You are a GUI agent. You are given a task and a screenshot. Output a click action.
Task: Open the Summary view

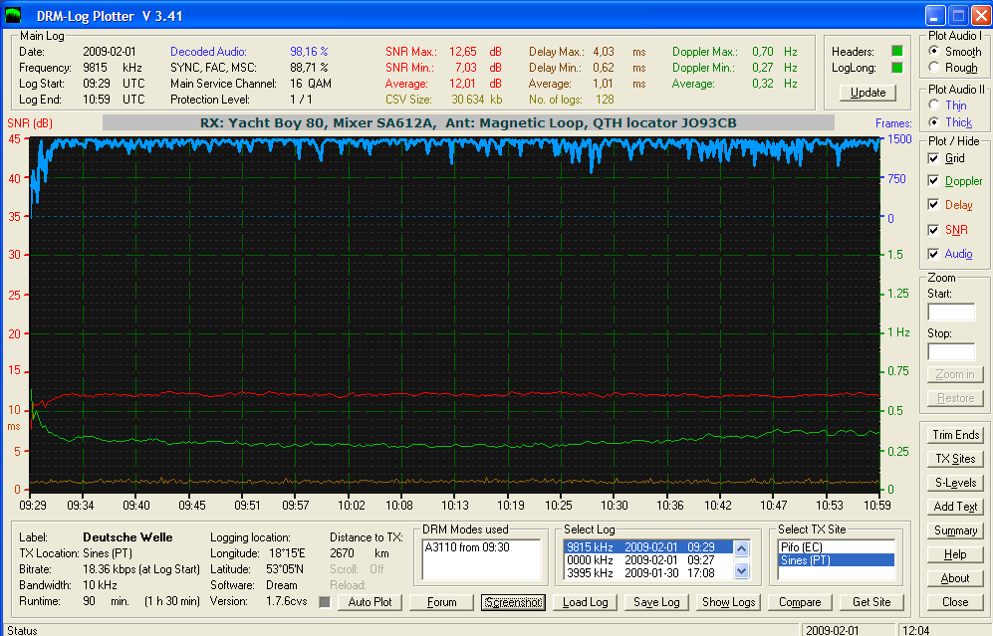(x=955, y=530)
